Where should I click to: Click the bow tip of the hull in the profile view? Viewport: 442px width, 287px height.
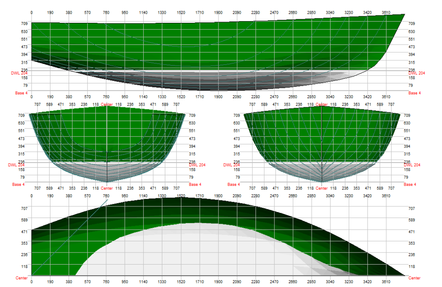404,15
